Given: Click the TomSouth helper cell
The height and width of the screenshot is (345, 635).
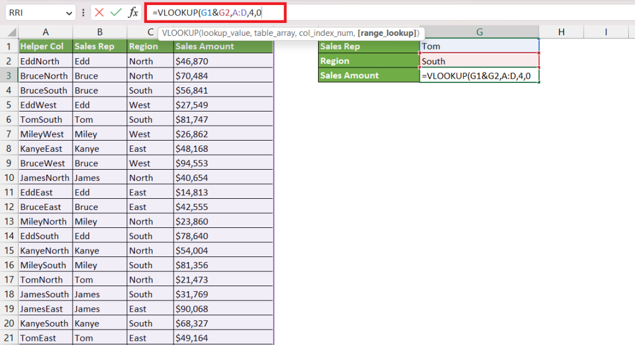Looking at the screenshot, I should (45, 120).
